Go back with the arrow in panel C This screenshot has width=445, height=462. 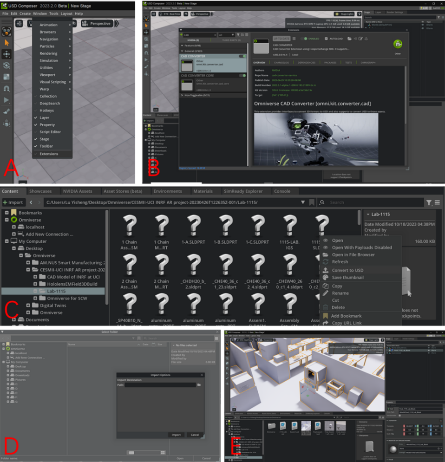pos(31,202)
